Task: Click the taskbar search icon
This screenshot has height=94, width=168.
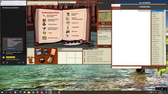Action: click(6, 92)
